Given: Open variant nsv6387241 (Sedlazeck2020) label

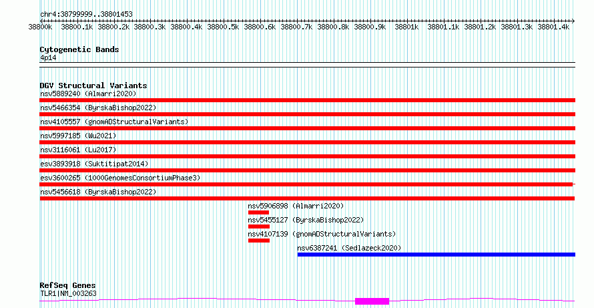Looking at the screenshot, I should (x=349, y=248).
